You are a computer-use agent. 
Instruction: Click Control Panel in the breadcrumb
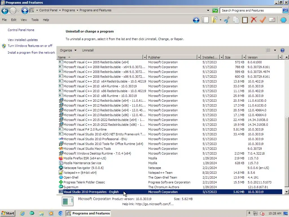pyautogui.click(x=48, y=10)
